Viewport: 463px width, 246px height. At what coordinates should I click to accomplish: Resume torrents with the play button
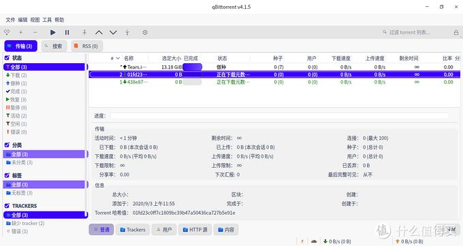(x=52, y=33)
